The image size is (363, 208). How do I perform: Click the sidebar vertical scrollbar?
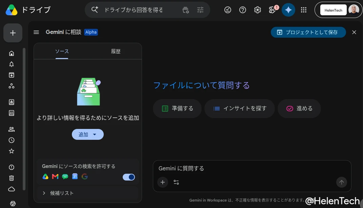pos(24,119)
